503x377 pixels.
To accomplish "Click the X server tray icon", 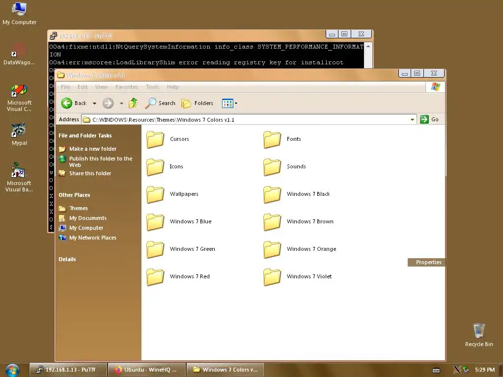I will (457, 370).
